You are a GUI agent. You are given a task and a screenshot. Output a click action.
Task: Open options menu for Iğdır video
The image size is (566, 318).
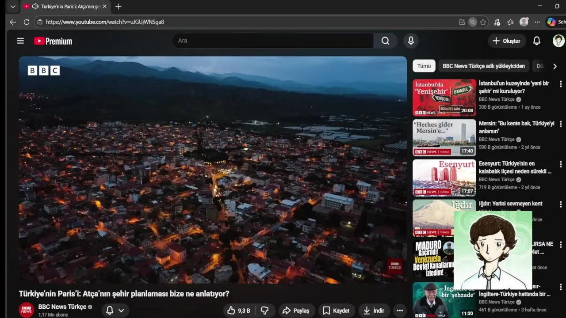[x=561, y=204]
